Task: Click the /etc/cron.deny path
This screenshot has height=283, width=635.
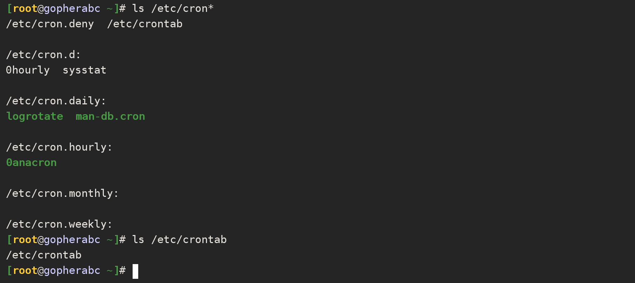Action: [50, 24]
